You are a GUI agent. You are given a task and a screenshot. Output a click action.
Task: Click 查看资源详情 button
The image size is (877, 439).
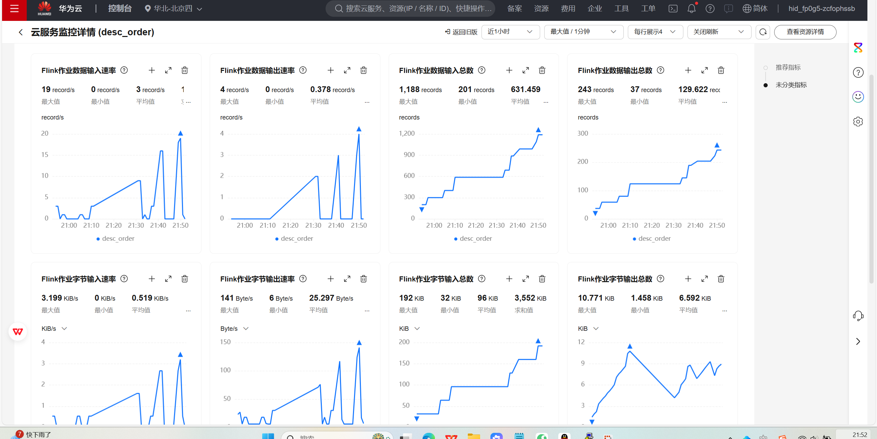[805, 32]
